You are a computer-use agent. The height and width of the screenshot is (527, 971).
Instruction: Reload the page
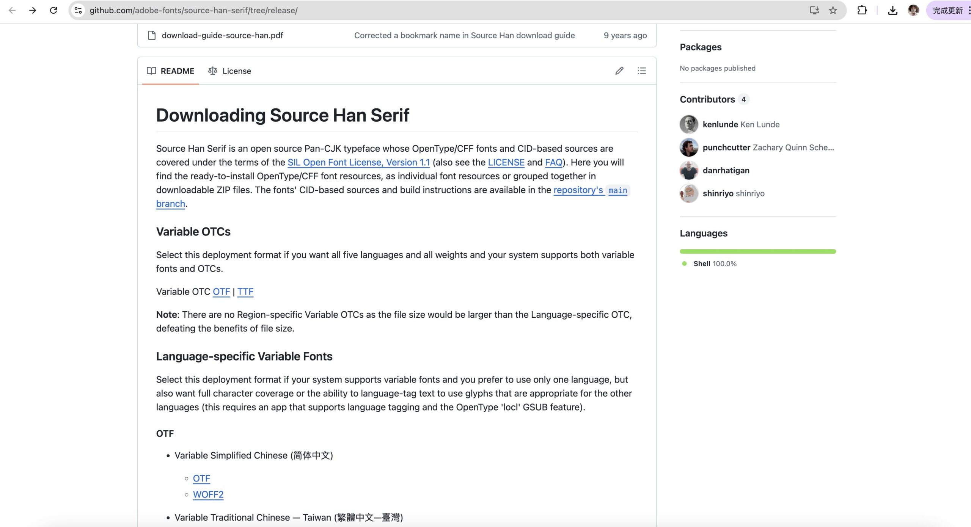coord(53,10)
